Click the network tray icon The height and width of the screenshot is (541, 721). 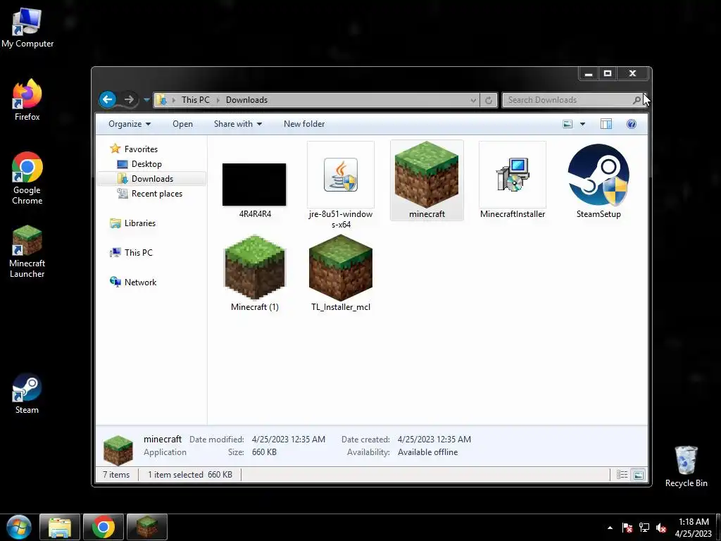[644, 528]
